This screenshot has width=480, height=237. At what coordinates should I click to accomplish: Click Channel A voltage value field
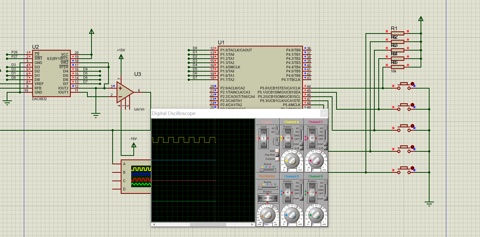pos(292,170)
